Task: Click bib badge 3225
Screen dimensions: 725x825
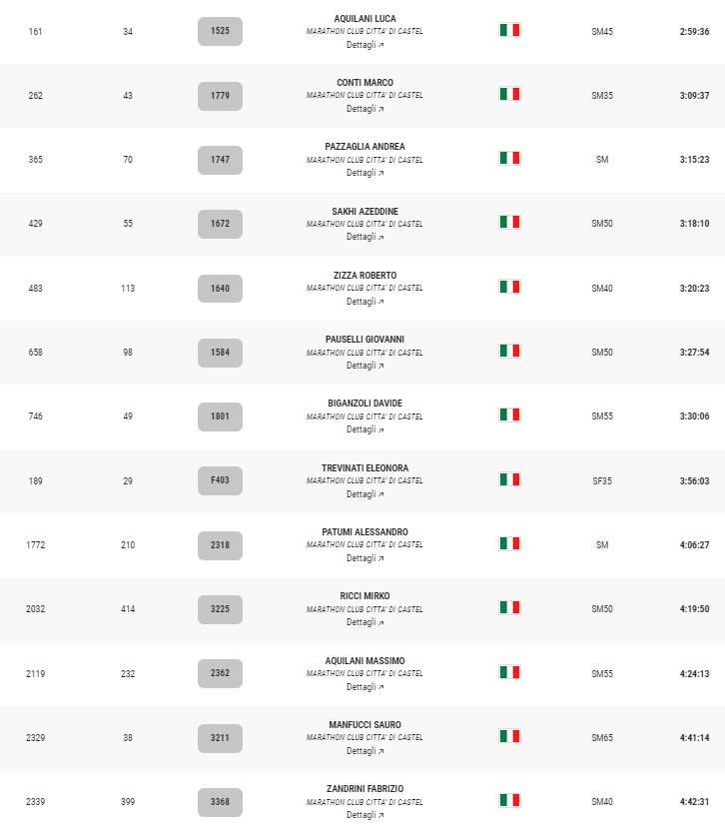Action: click(220, 609)
